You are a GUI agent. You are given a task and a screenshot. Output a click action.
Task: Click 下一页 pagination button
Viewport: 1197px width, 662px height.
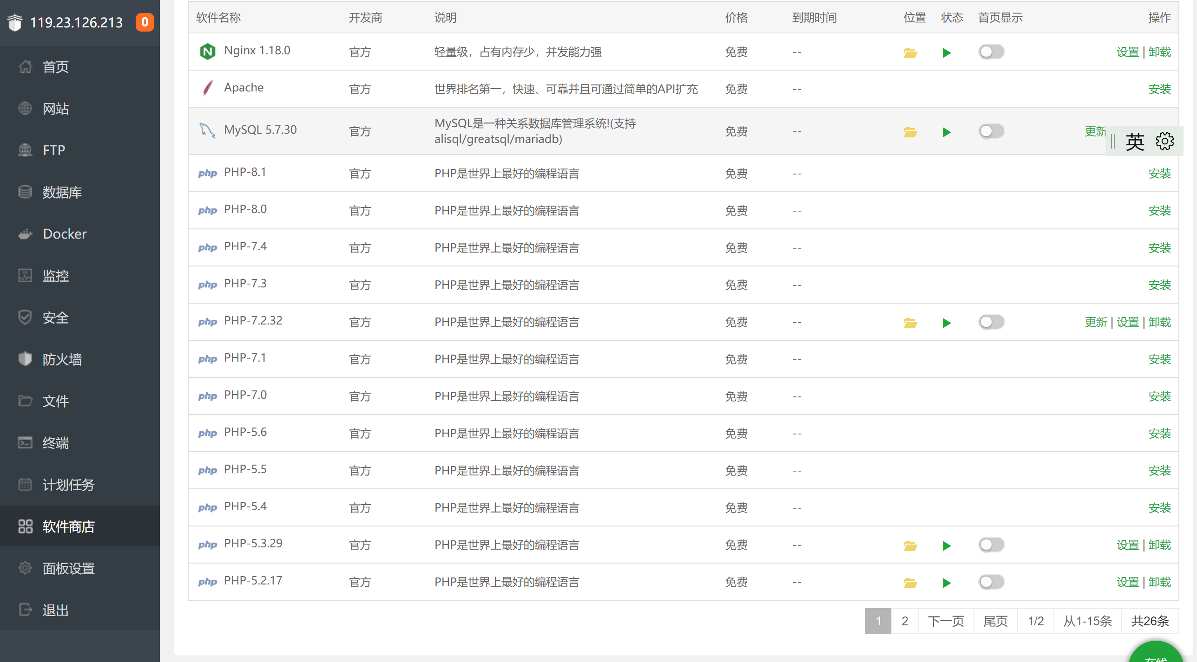point(946,621)
